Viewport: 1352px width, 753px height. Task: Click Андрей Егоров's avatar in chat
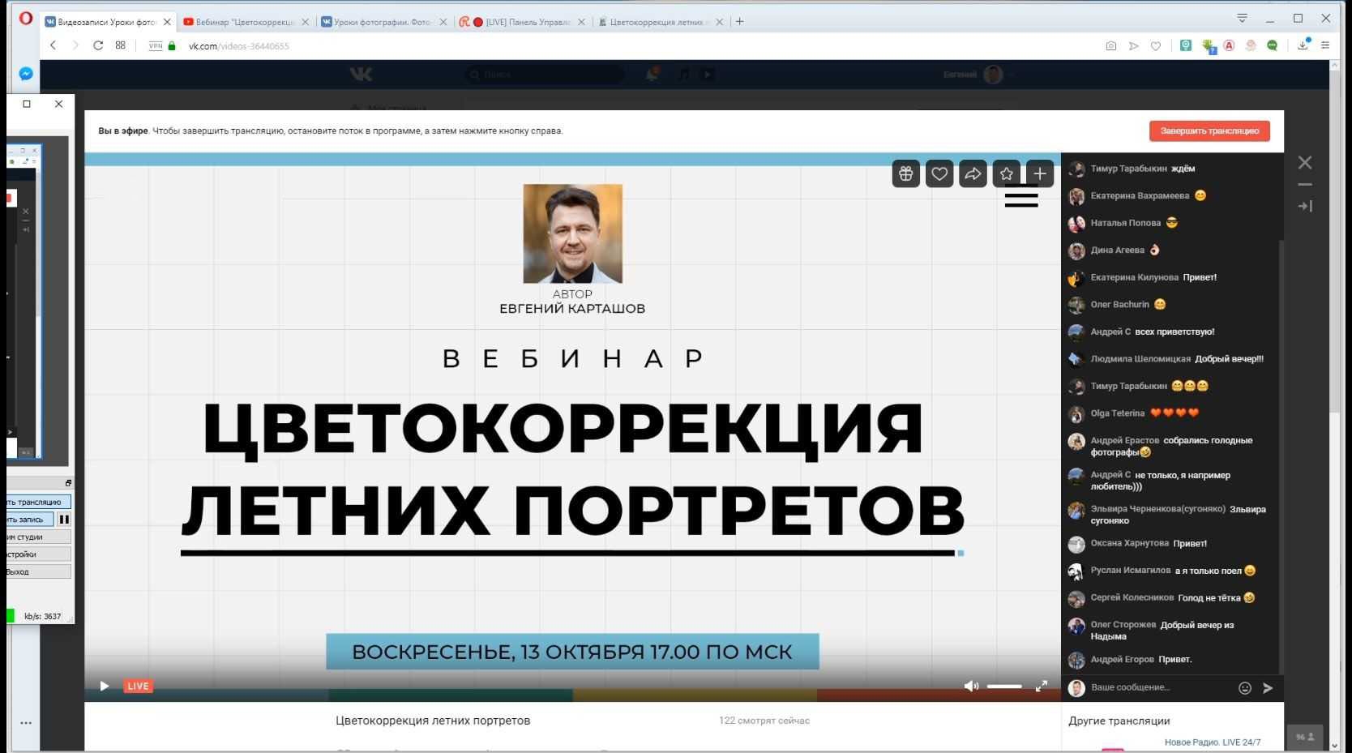pyautogui.click(x=1076, y=660)
